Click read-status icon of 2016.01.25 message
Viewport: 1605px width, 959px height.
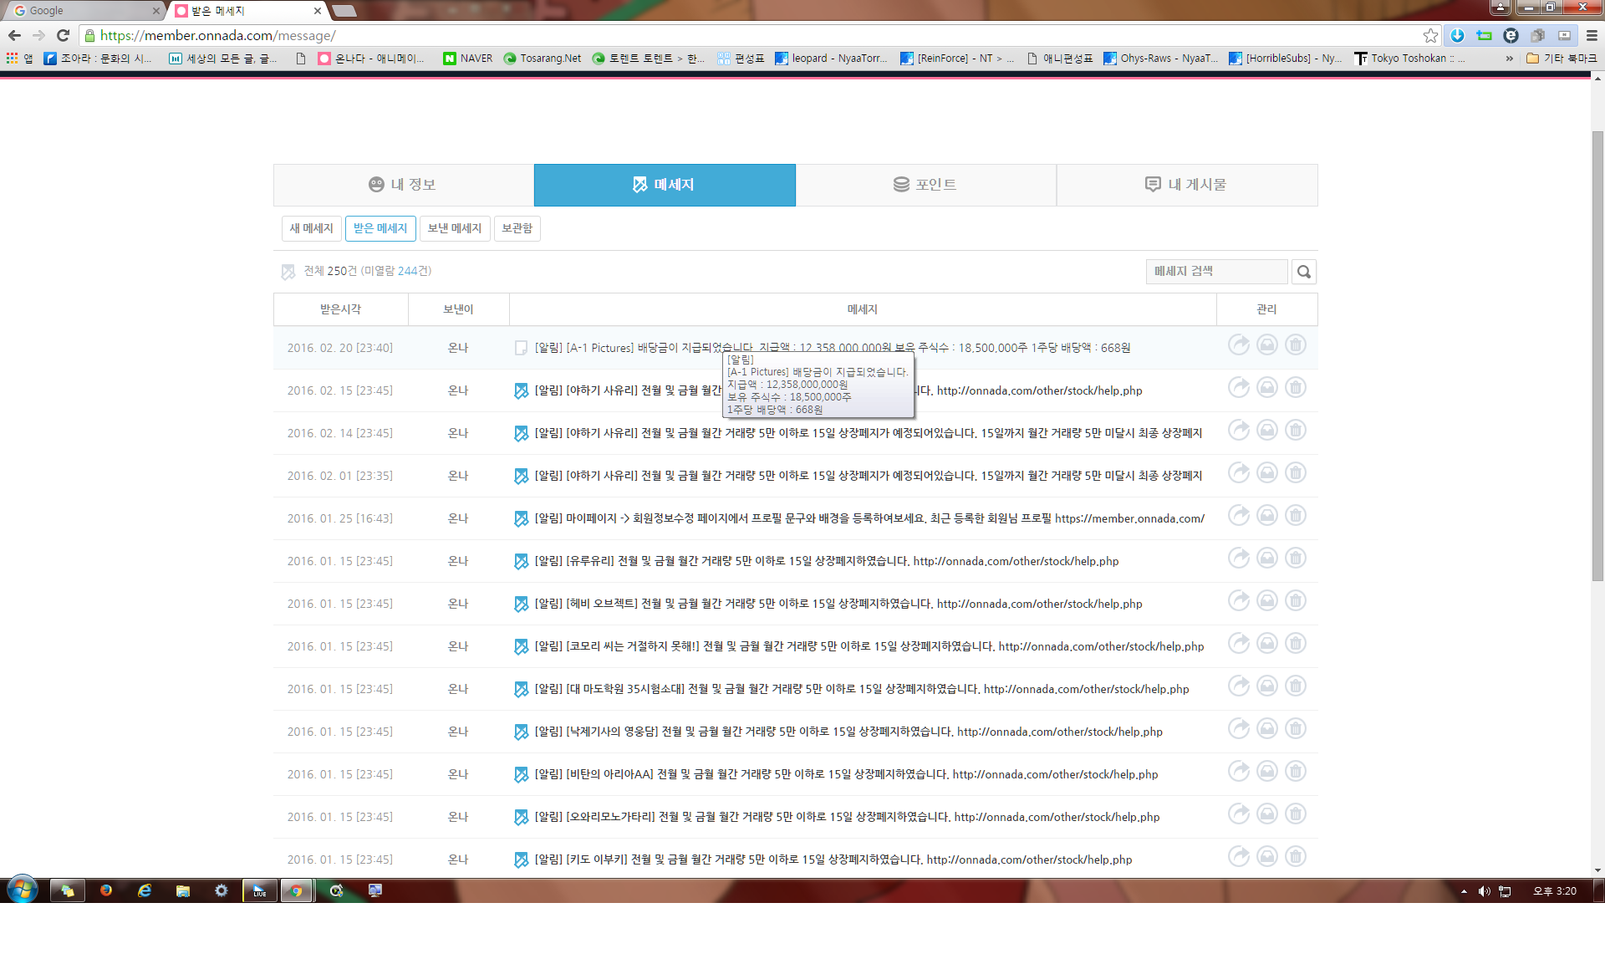pyautogui.click(x=521, y=518)
